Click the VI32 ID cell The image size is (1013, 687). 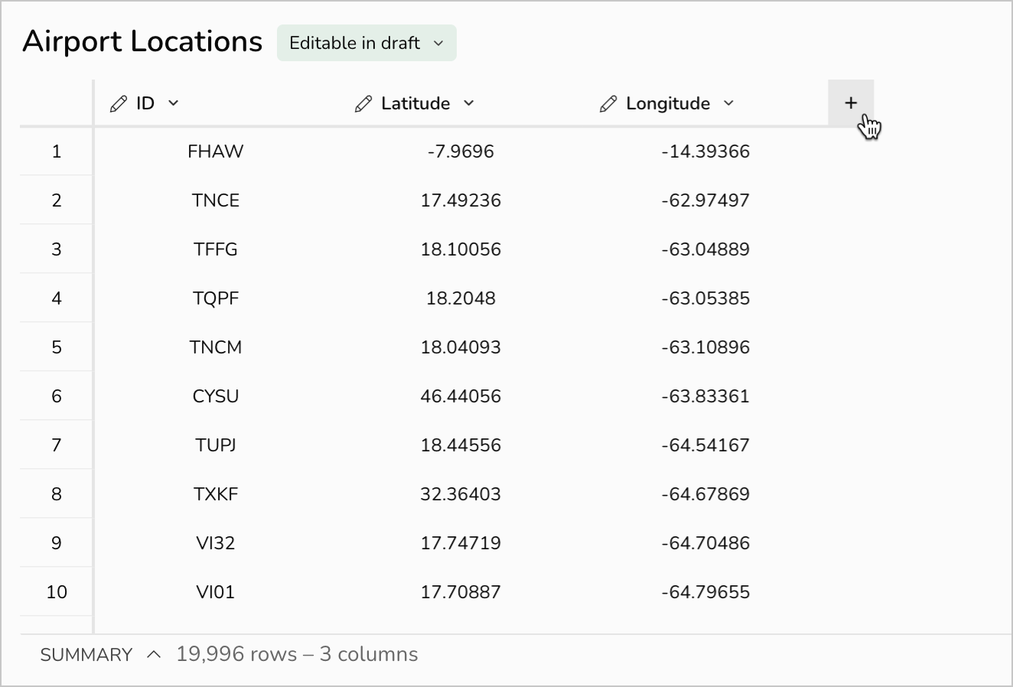[216, 543]
